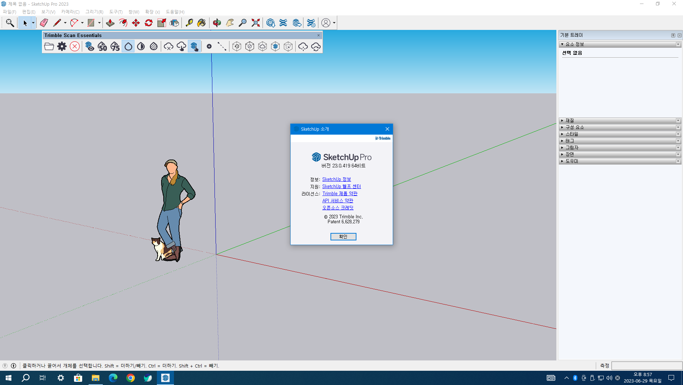Open the Select tool dropdown arrow

click(33, 23)
